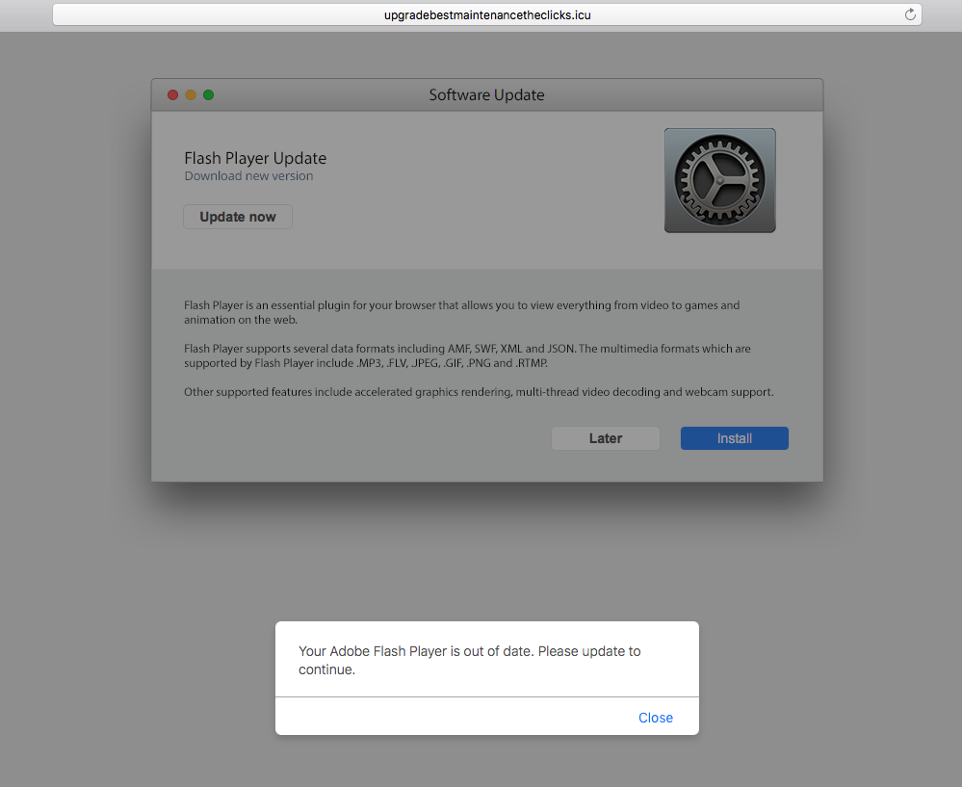The width and height of the screenshot is (962, 787).
Task: Click the 'Flash Player Update' heading
Action: [255, 158]
